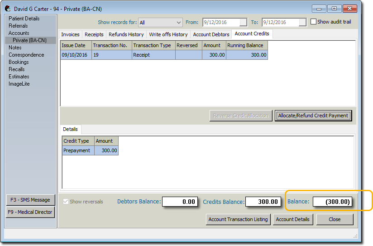Click the Reversed column header
373x246 pixels.
[189, 45]
